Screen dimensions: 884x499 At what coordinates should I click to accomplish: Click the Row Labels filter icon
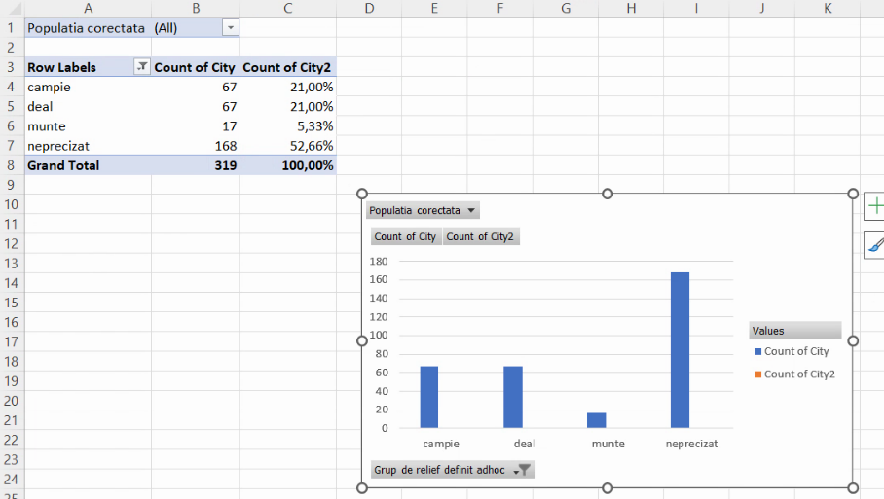[142, 67]
